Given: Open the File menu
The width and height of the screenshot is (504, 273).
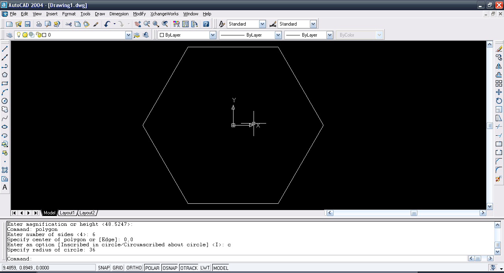Looking at the screenshot, I should [x=13, y=14].
